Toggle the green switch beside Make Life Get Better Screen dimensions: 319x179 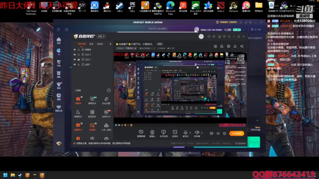pyautogui.click(x=237, y=29)
